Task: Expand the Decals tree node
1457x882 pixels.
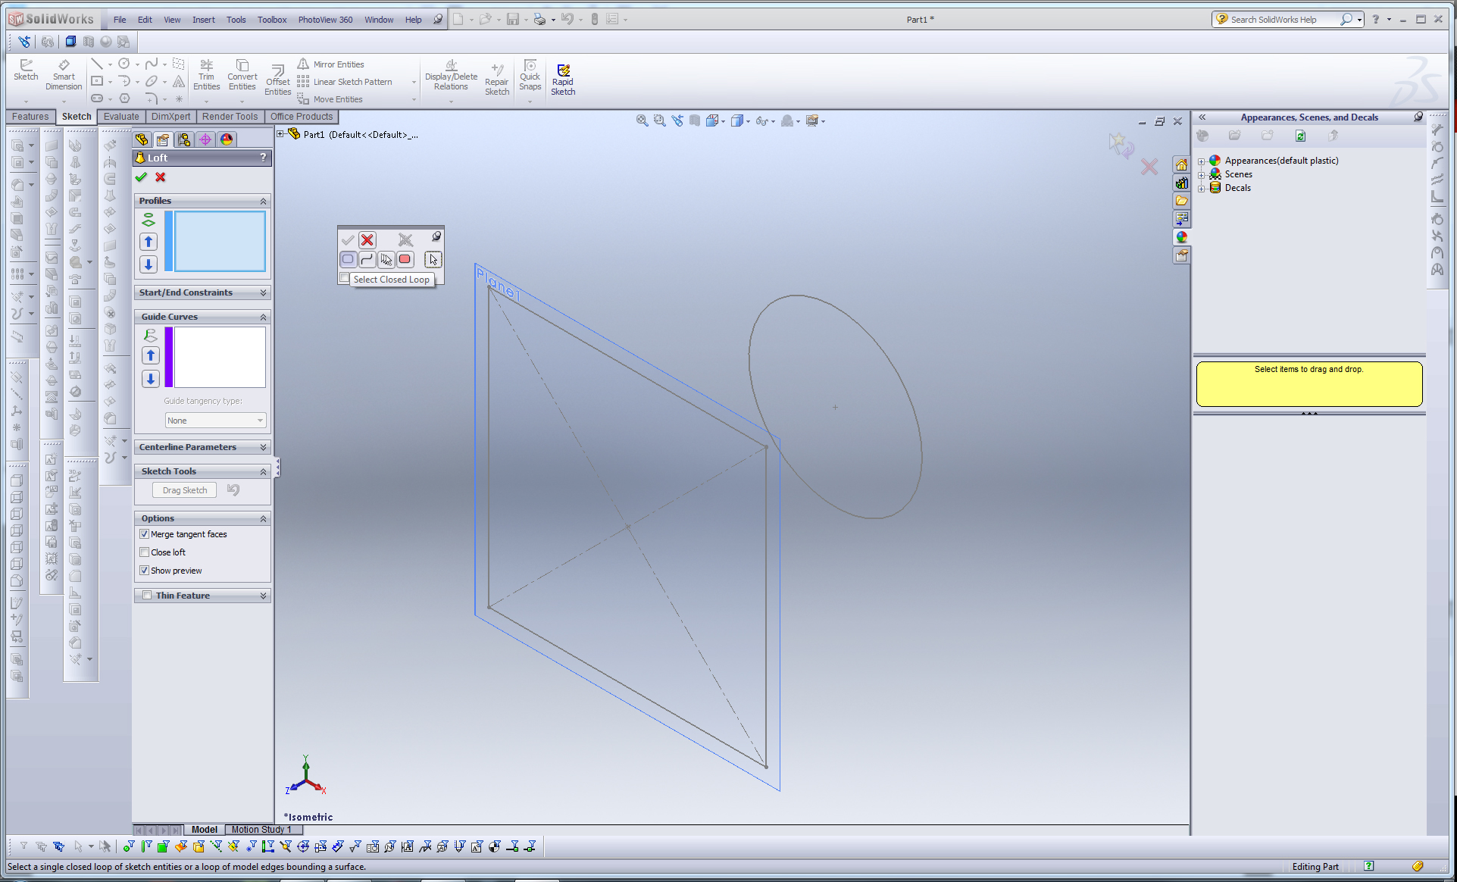Action: click(x=1201, y=189)
